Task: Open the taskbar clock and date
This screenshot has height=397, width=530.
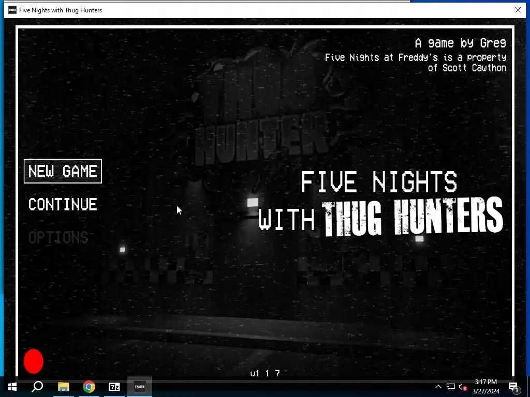Action: click(x=485, y=387)
